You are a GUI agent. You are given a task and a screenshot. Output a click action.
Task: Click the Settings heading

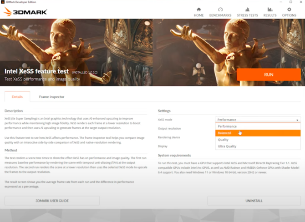pyautogui.click(x=164, y=111)
